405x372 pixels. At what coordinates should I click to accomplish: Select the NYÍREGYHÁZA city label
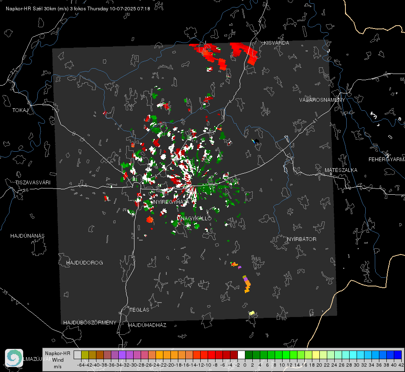171,202
